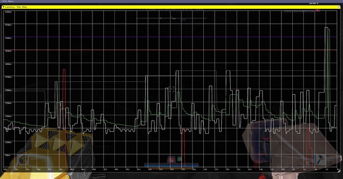This screenshot has height=179, width=343.
Task: Click the yellow Latency title bar
Action: pyautogui.click(x=171, y=7)
